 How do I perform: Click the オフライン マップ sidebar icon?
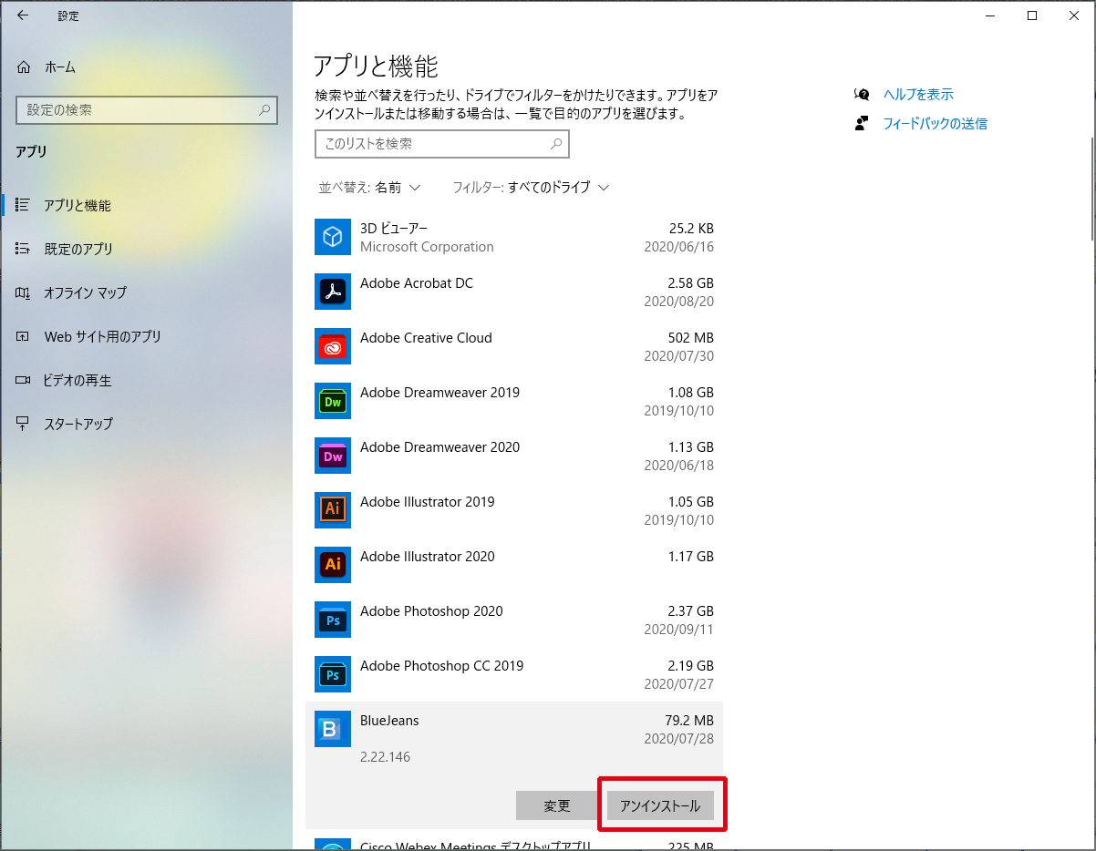coord(24,292)
